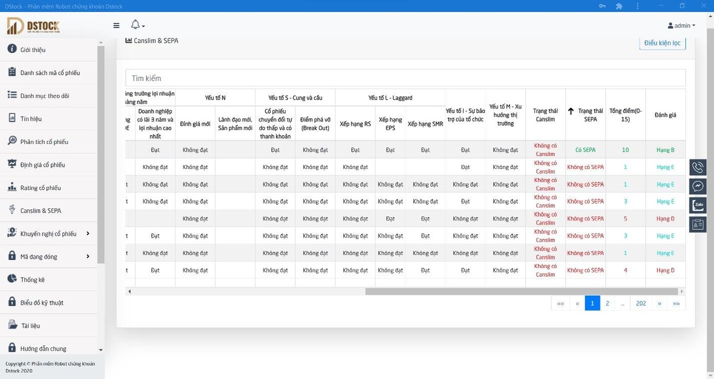Go to page 2 of results
The image size is (714, 379).
point(607,303)
